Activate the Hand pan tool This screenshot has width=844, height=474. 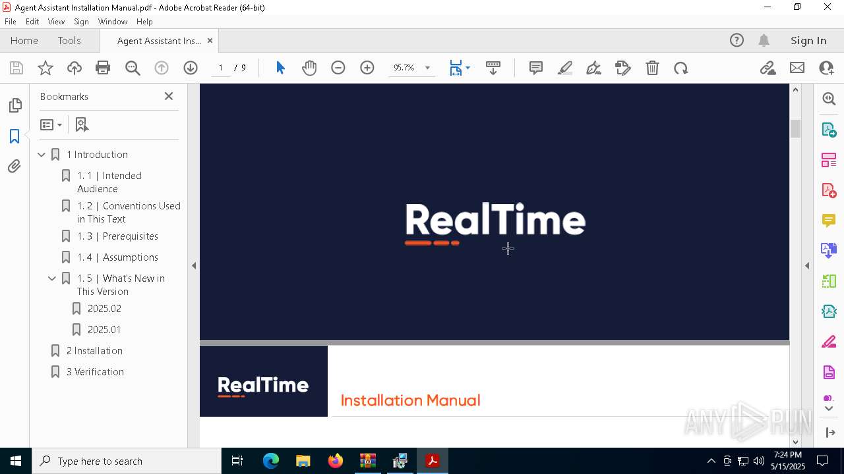click(309, 68)
